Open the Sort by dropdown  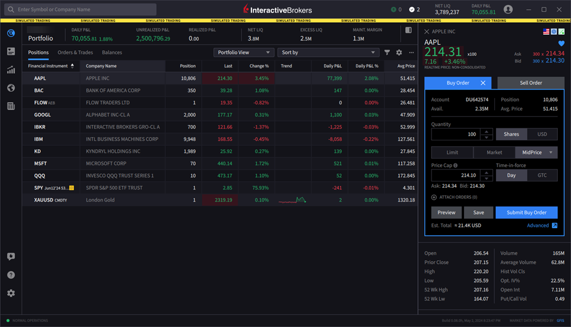pos(328,53)
